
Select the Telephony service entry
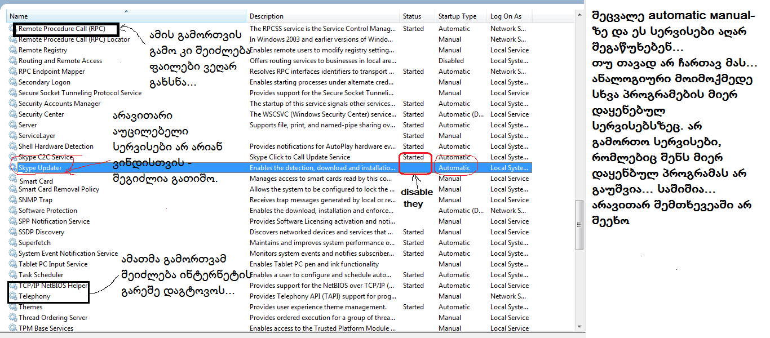pyautogui.click(x=34, y=296)
